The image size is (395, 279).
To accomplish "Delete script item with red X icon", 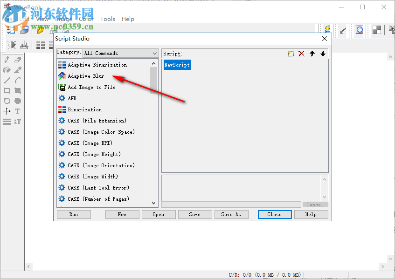I will [302, 54].
